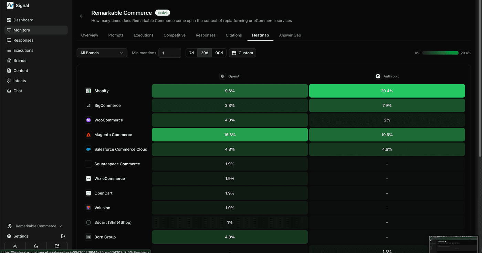The image size is (482, 253).
Task: Select the 30d time range
Action: [205, 53]
